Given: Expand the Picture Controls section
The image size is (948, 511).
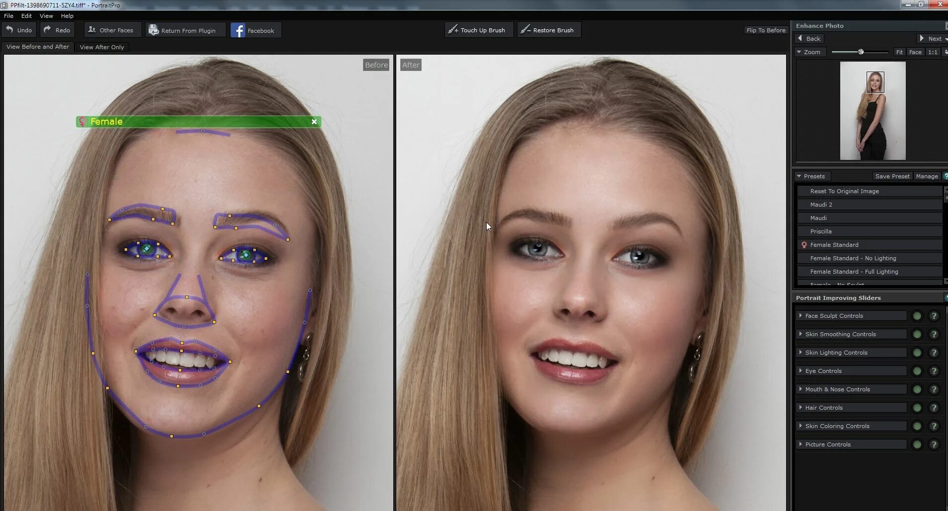Looking at the screenshot, I should point(852,444).
